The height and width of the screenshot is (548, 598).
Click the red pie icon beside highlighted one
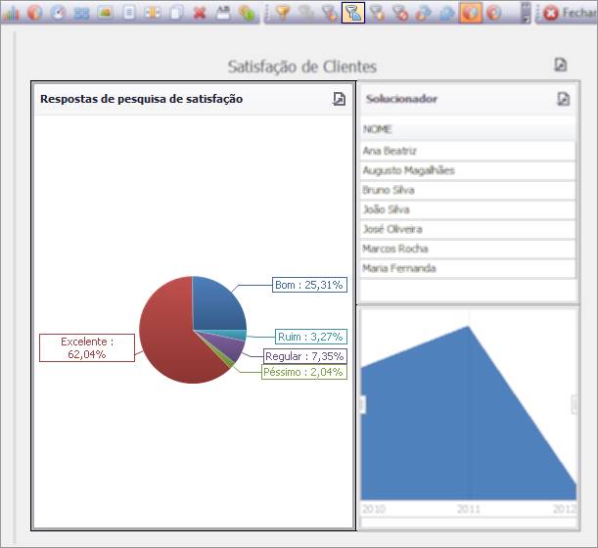click(494, 13)
